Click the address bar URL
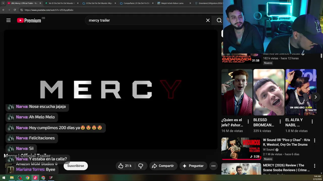The width and height of the screenshot is (323, 181). point(49,10)
